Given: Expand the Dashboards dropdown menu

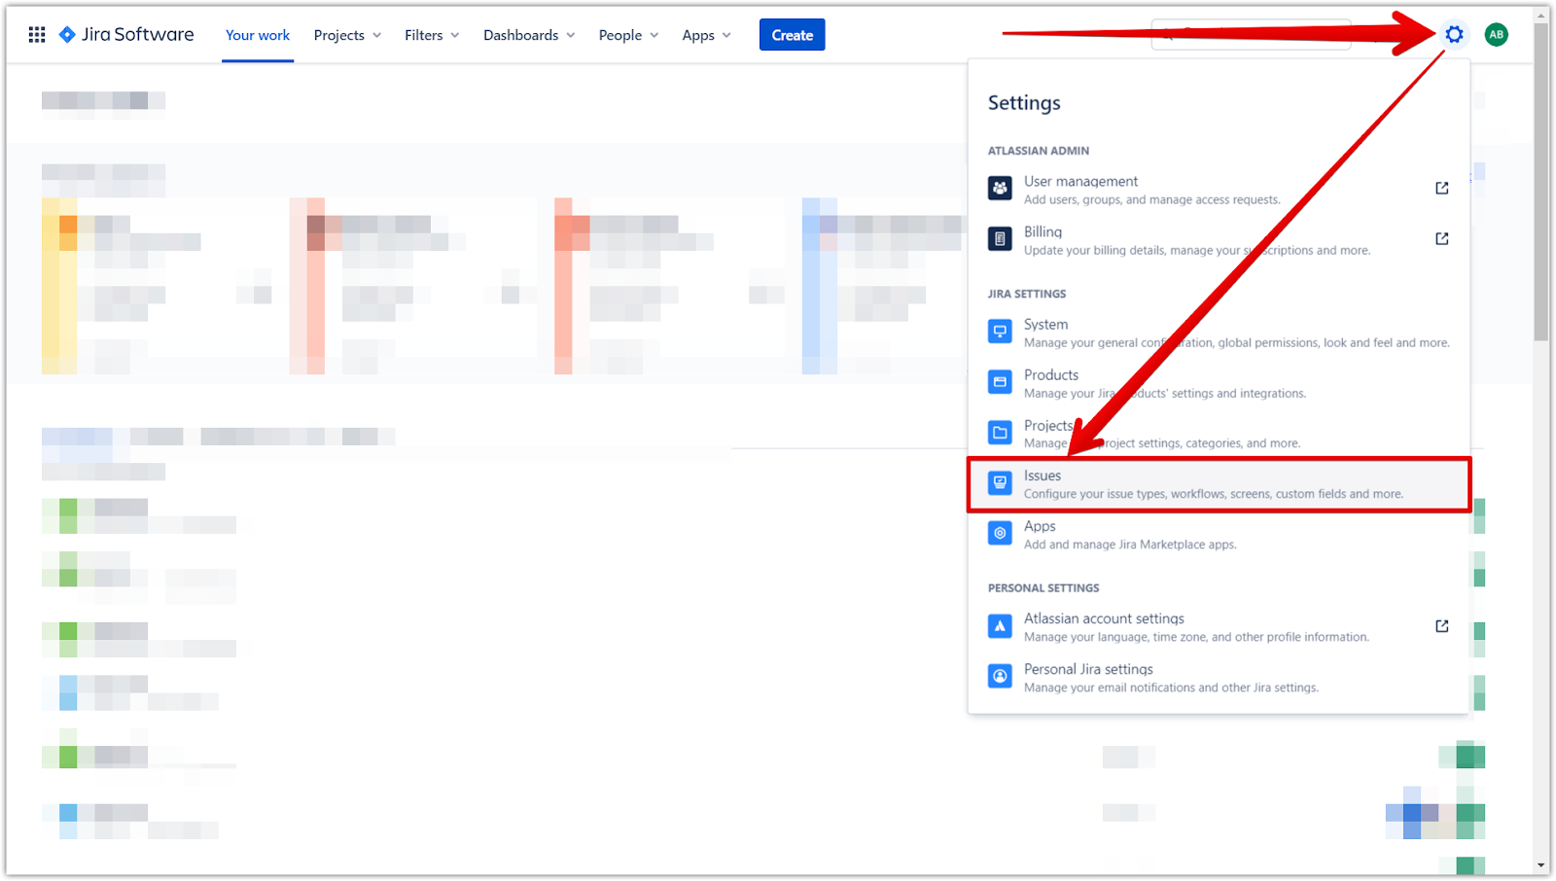Looking at the screenshot, I should coord(529,35).
